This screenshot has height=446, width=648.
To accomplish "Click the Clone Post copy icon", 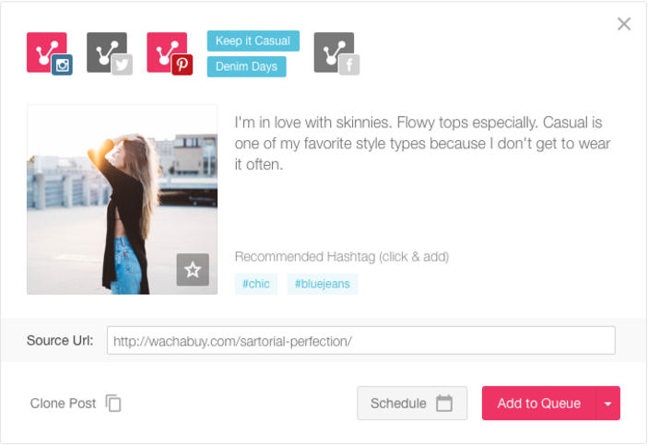I will (x=113, y=404).
